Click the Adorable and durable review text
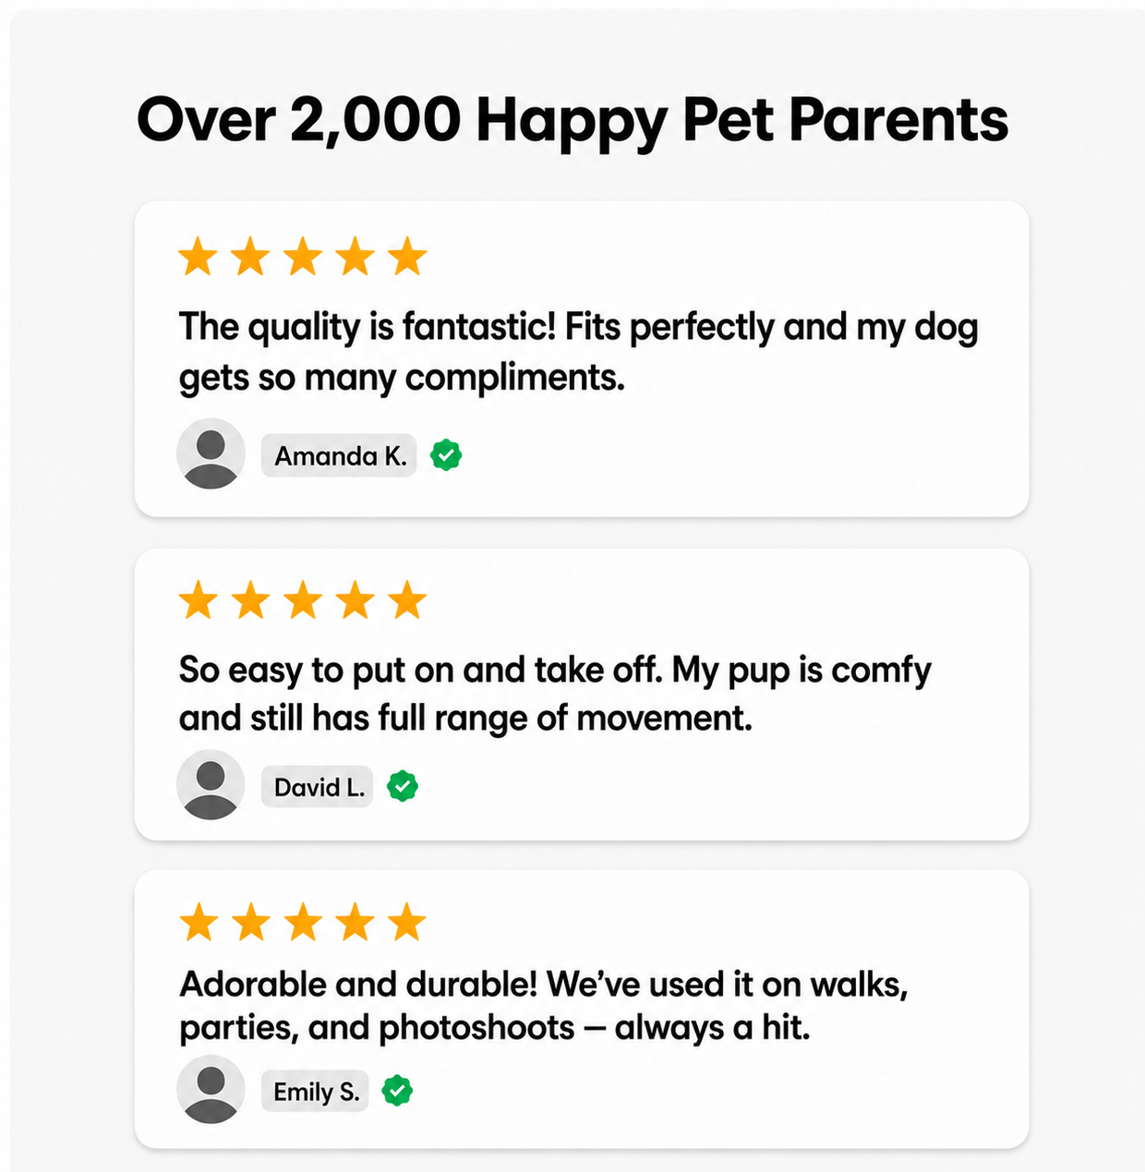This screenshot has width=1145, height=1172. tap(544, 1006)
